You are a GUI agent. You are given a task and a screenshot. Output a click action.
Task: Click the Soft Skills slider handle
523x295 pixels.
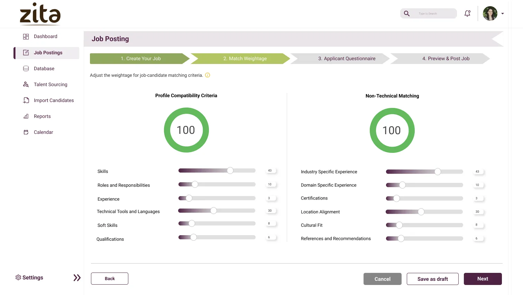coord(192,223)
